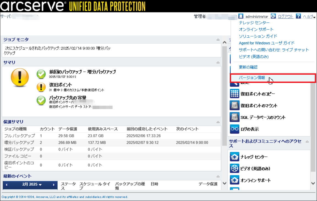Click the スケジュール タイプ events column header
Screen dimensions: 317x201
coord(95,186)
